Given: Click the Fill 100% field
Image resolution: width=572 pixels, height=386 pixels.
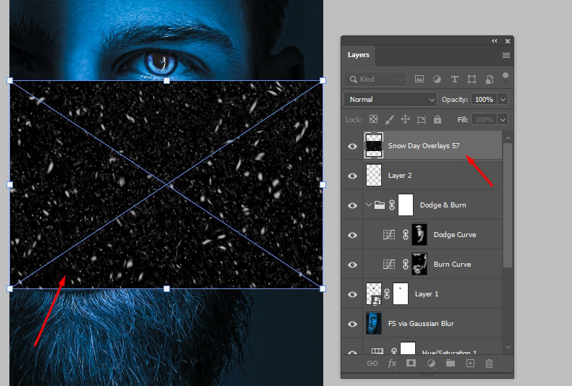Looking at the screenshot, I should [x=484, y=119].
